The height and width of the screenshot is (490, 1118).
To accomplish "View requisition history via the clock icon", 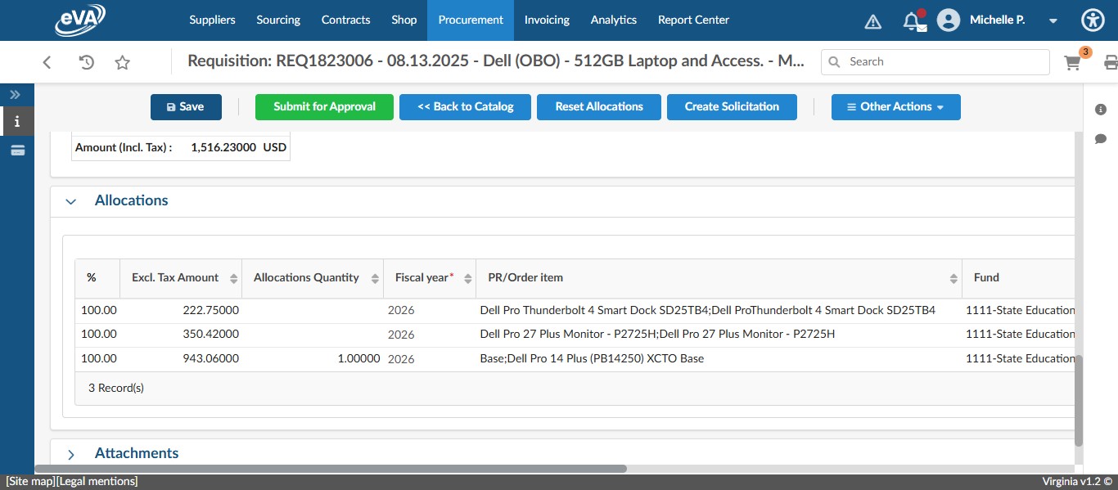I will tap(86, 61).
